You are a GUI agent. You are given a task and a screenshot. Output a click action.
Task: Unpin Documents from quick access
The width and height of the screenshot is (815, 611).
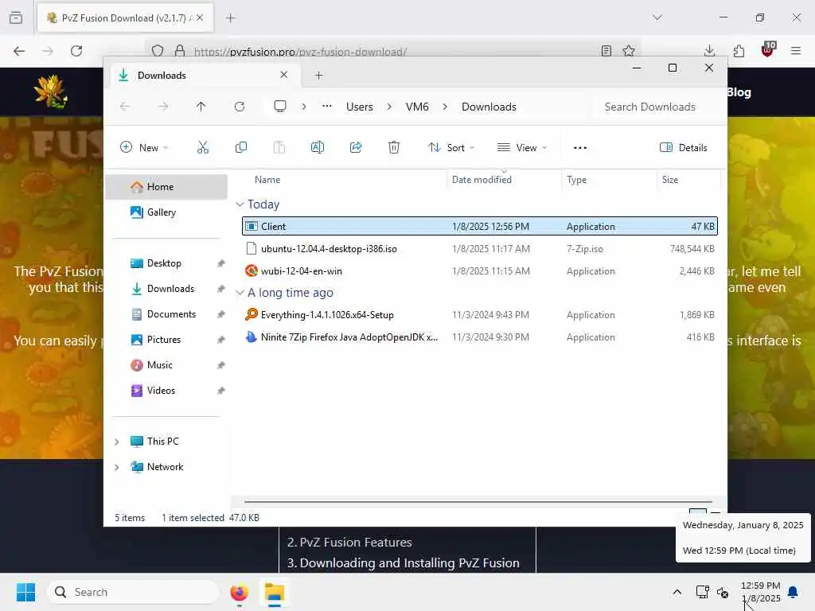point(221,314)
